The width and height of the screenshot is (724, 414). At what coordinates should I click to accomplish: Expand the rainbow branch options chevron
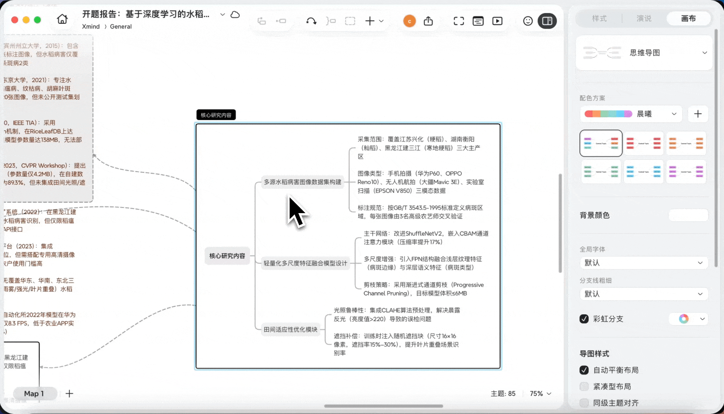click(x=703, y=319)
